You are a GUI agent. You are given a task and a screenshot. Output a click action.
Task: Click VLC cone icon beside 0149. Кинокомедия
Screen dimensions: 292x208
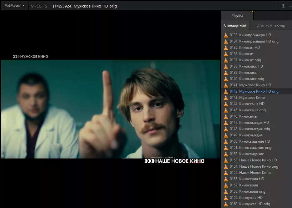[x=226, y=135]
